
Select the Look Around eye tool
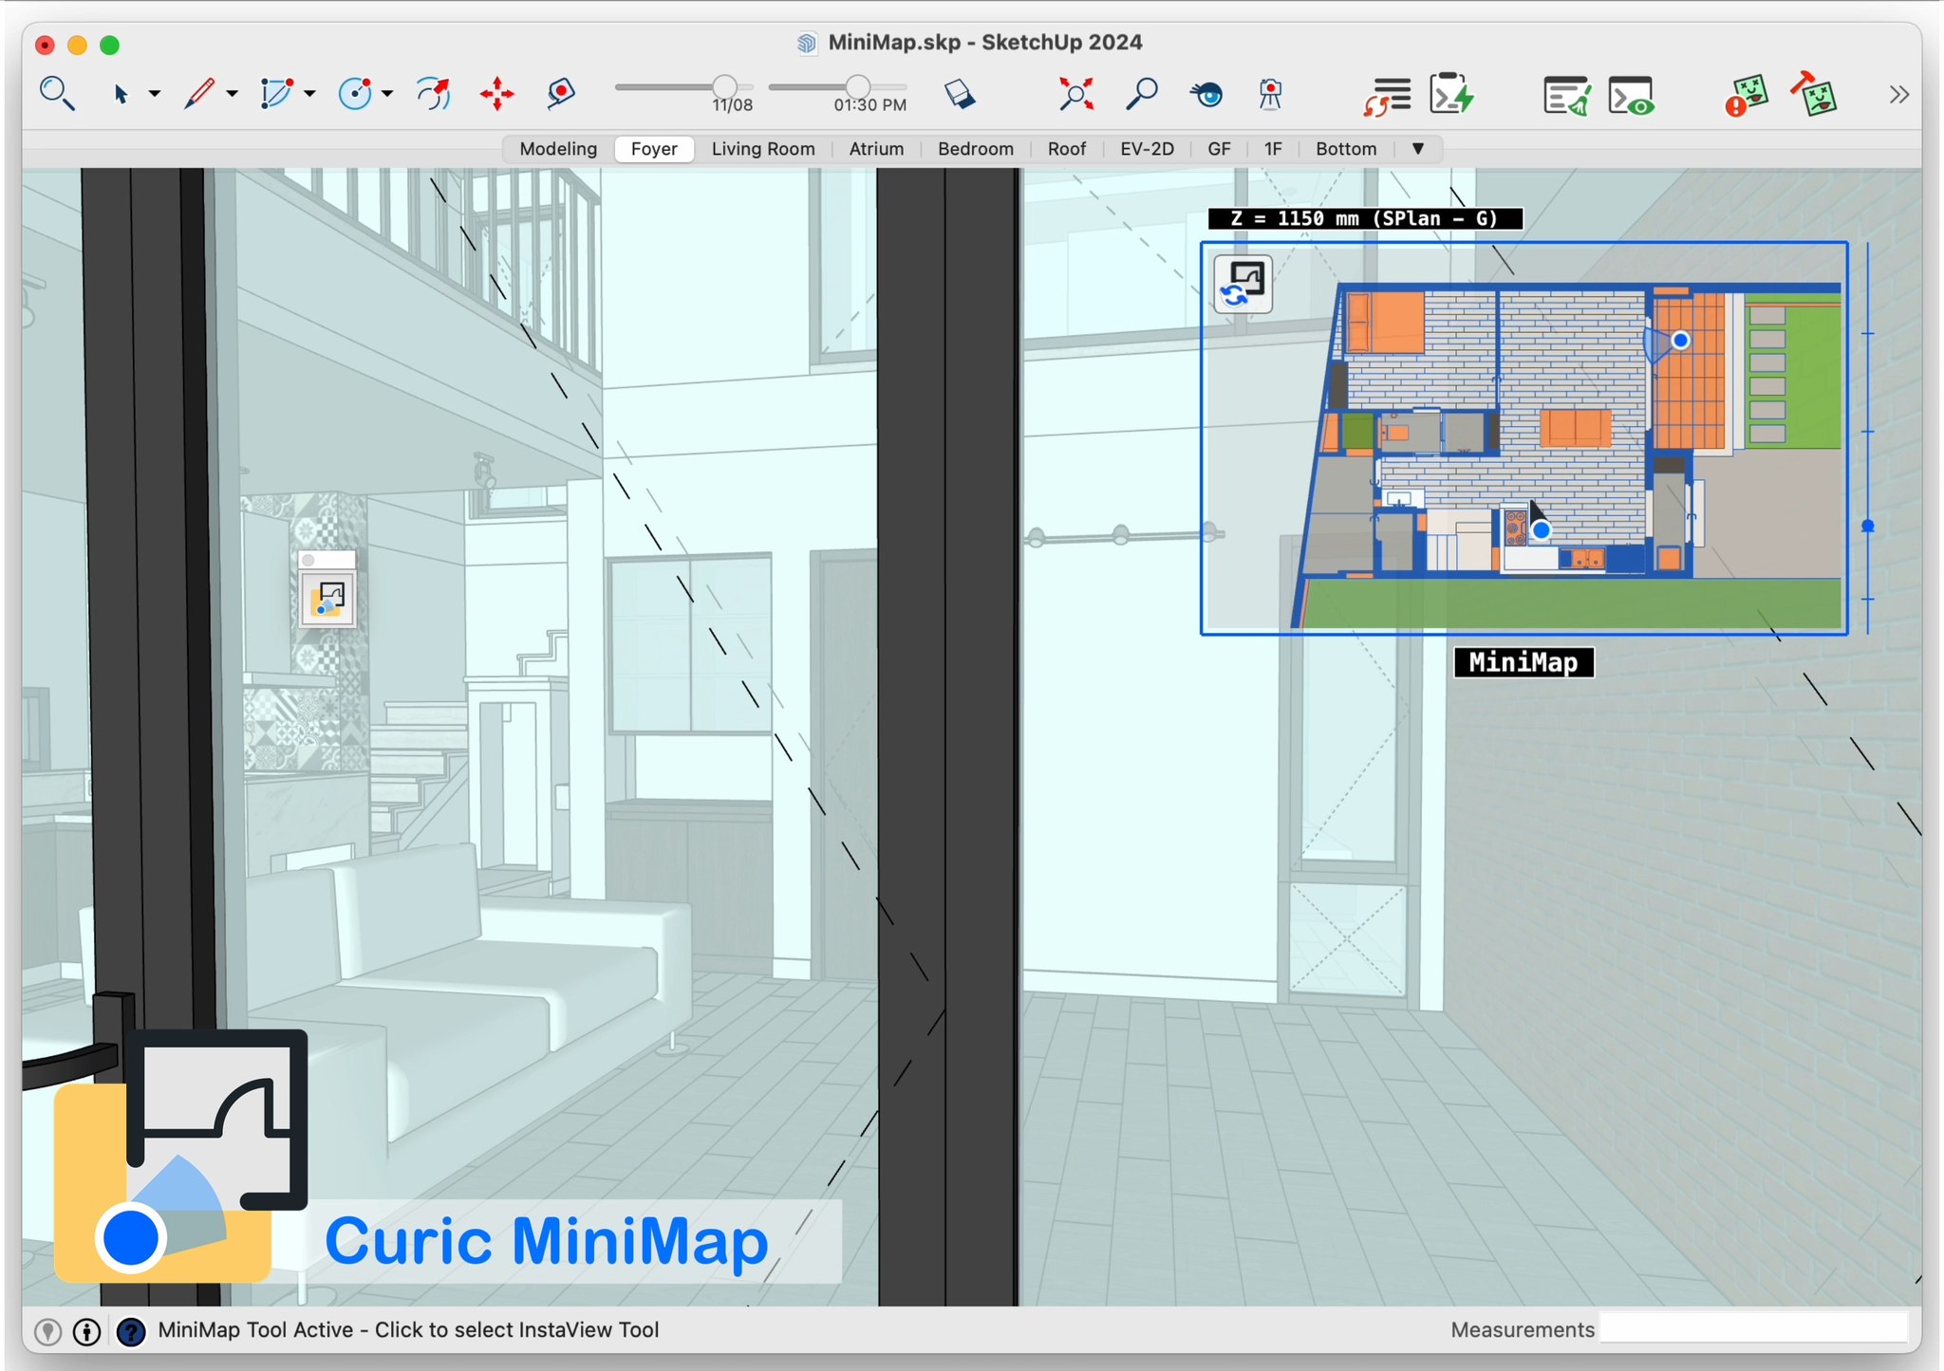tap(1206, 94)
